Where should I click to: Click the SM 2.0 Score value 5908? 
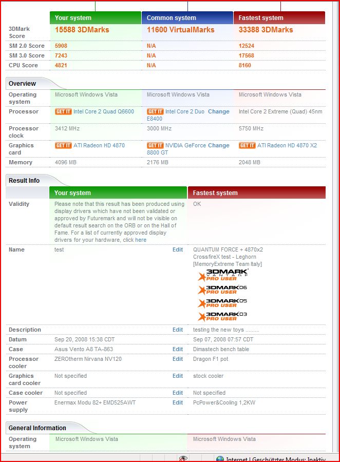(61, 46)
